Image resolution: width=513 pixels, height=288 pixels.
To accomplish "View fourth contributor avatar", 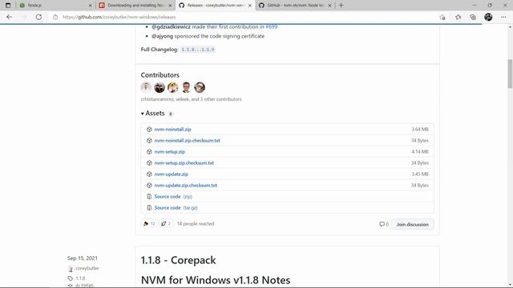I will click(x=186, y=87).
